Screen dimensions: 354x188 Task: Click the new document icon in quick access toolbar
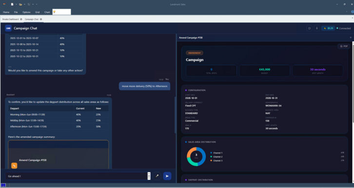coord(12,4)
